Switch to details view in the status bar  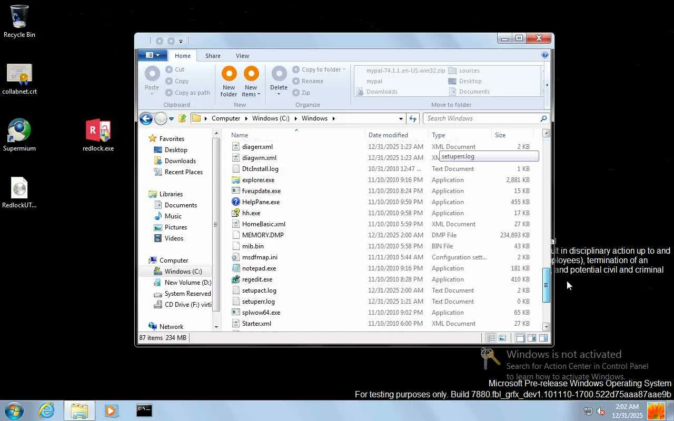pos(491,338)
